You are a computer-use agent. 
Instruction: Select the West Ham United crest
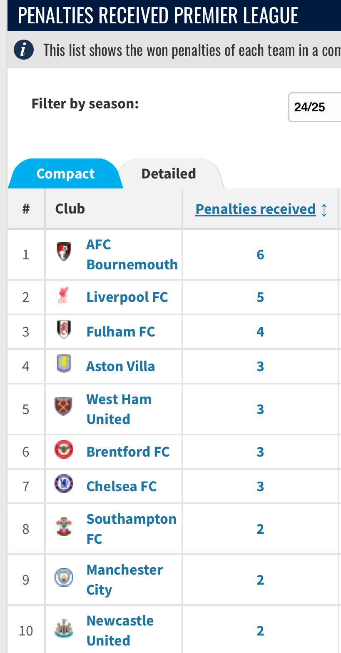pos(64,407)
